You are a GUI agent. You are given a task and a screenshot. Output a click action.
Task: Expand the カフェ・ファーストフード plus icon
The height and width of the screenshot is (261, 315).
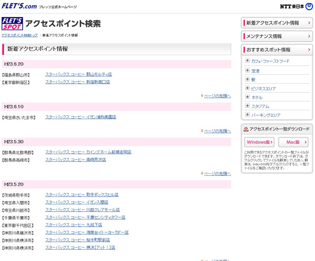(x=248, y=61)
